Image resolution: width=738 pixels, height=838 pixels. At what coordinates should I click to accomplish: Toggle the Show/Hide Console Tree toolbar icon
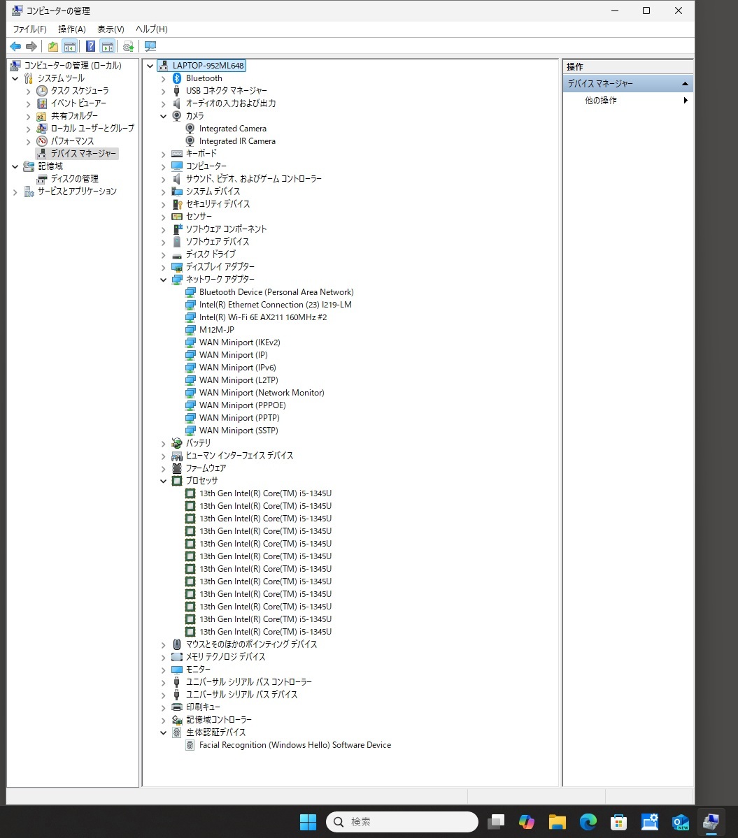69,47
